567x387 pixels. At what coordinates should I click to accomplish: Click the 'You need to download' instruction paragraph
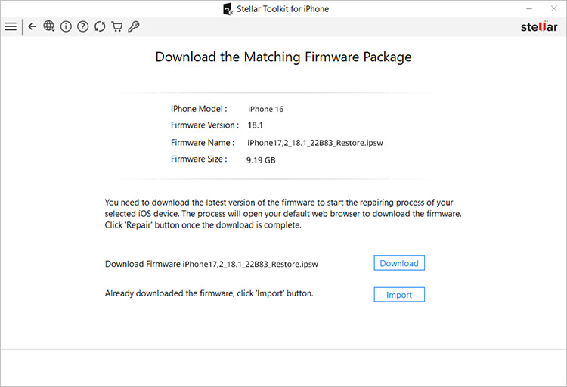[x=283, y=214]
